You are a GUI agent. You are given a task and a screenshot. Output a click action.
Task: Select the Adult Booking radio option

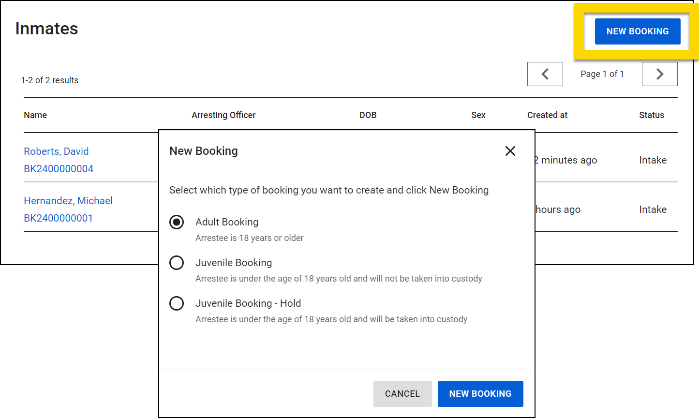[177, 222]
